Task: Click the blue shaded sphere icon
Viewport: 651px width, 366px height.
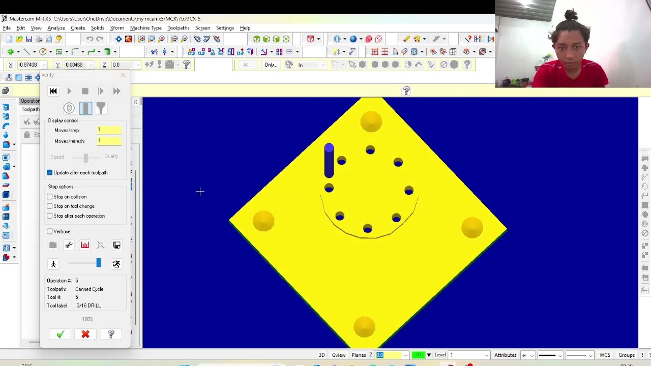Action: pos(353,39)
